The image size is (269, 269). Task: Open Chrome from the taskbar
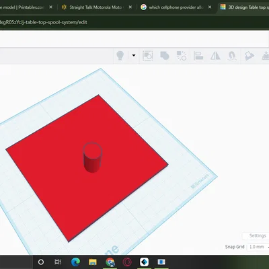click(110, 262)
